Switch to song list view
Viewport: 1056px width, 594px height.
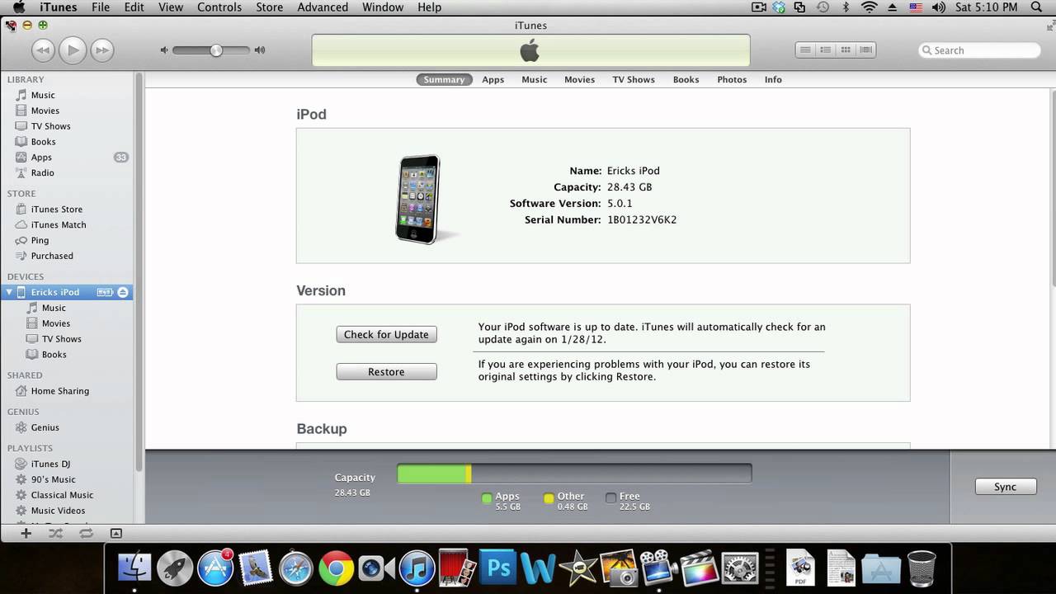coord(805,50)
